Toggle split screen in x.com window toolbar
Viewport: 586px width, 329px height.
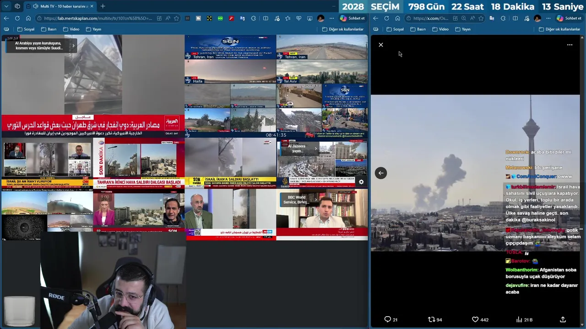click(515, 18)
